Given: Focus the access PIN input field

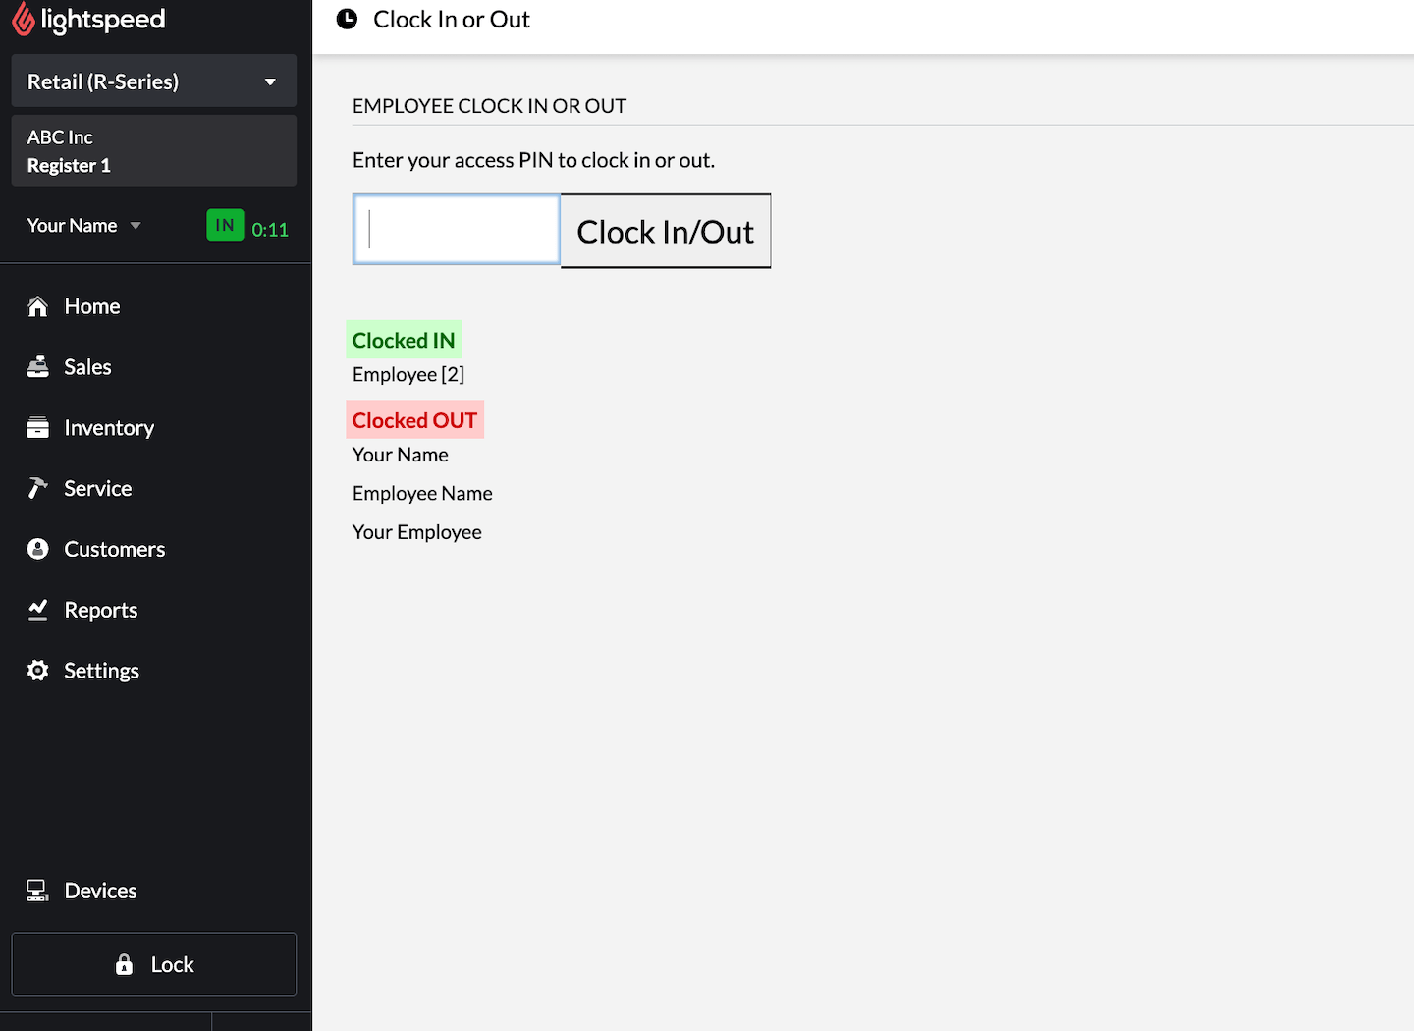Looking at the screenshot, I should [x=457, y=230].
